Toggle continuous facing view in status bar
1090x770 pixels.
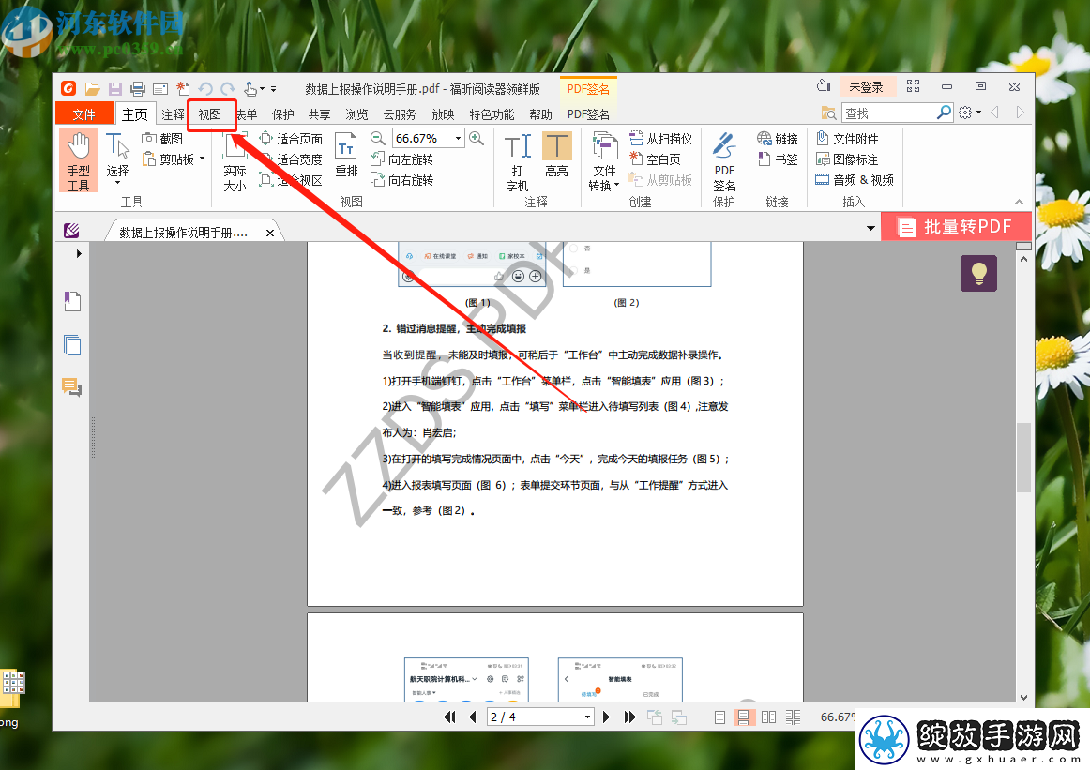[793, 717]
